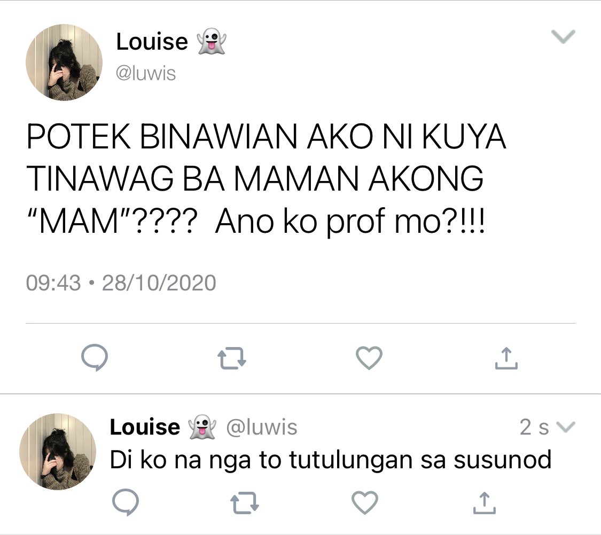Tap the Louise name in the reply

click(x=145, y=427)
